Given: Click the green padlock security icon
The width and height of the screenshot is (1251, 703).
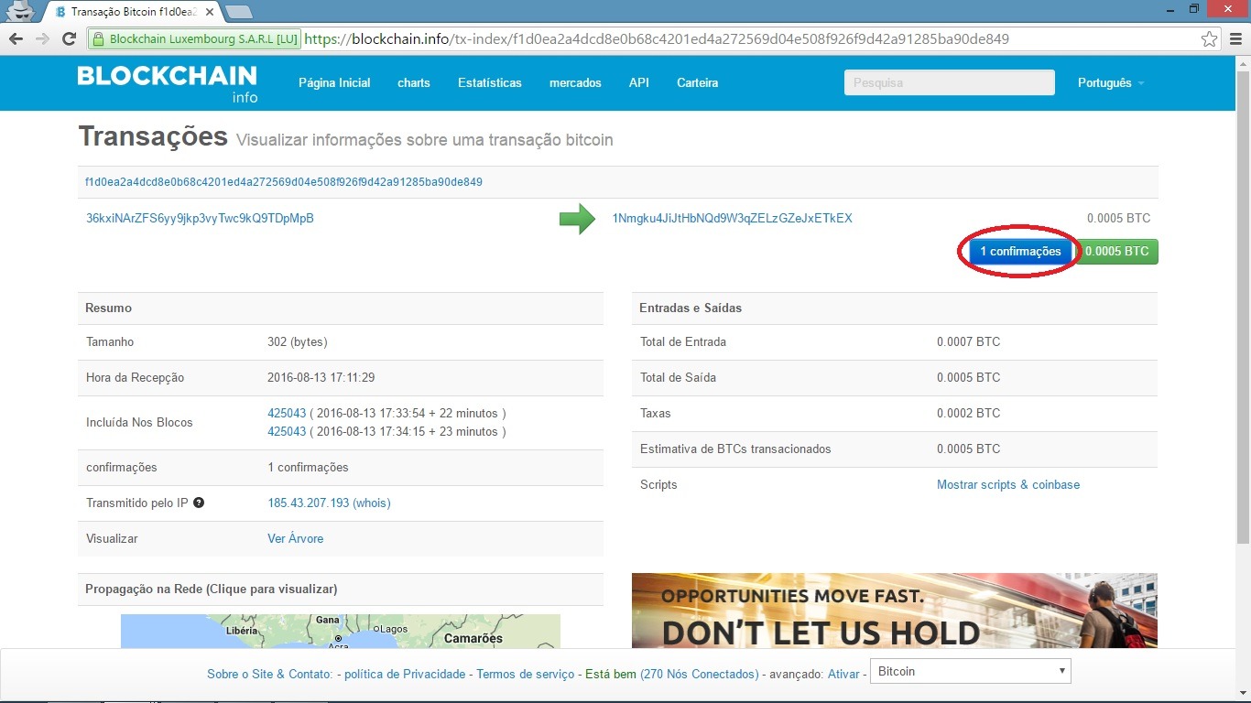Looking at the screenshot, I should click(98, 39).
